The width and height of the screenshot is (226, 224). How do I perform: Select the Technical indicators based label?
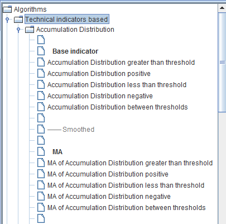tap(67, 19)
